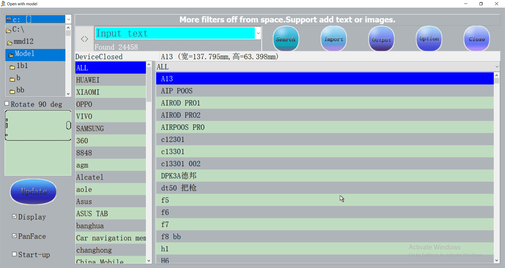The height and width of the screenshot is (268, 505).
Task: Select 360 brand
Action: click(110, 141)
